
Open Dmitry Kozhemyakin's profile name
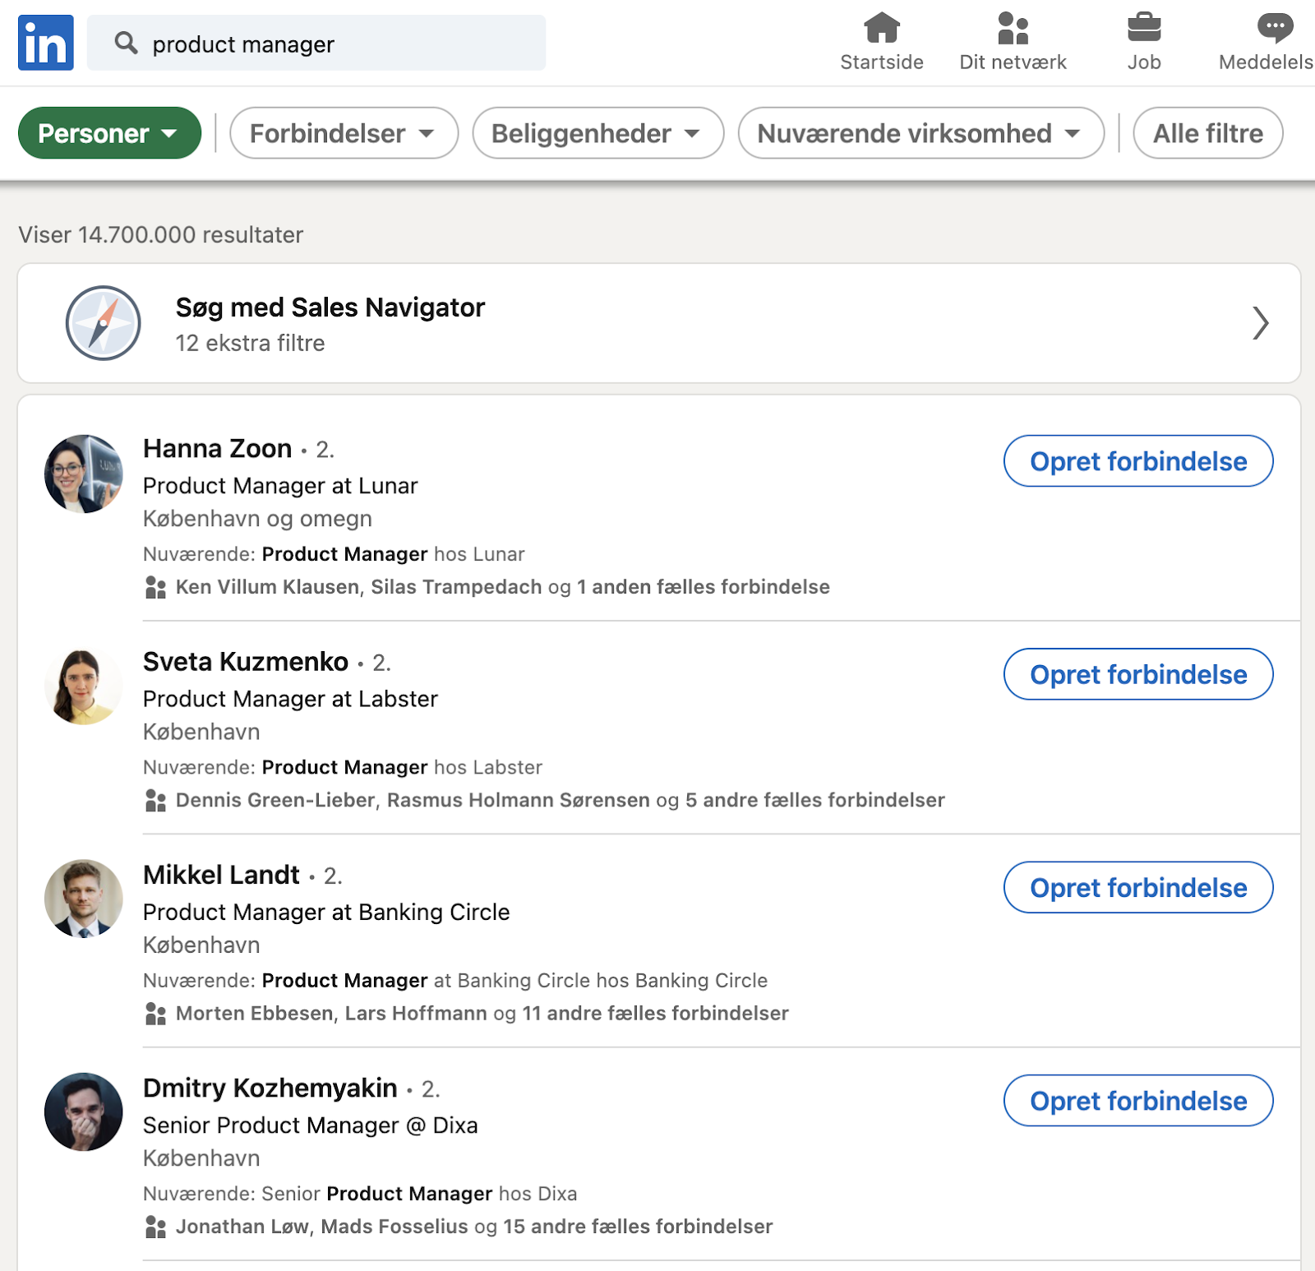click(x=270, y=1088)
